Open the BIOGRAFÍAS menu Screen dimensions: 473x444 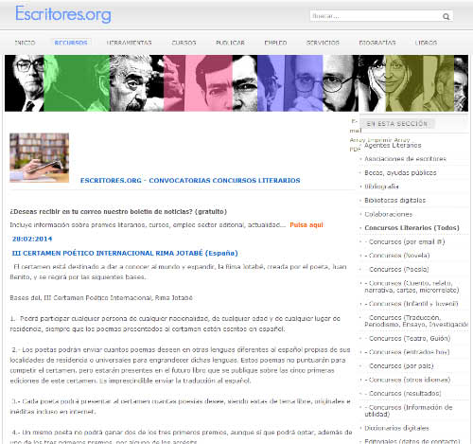coord(377,43)
